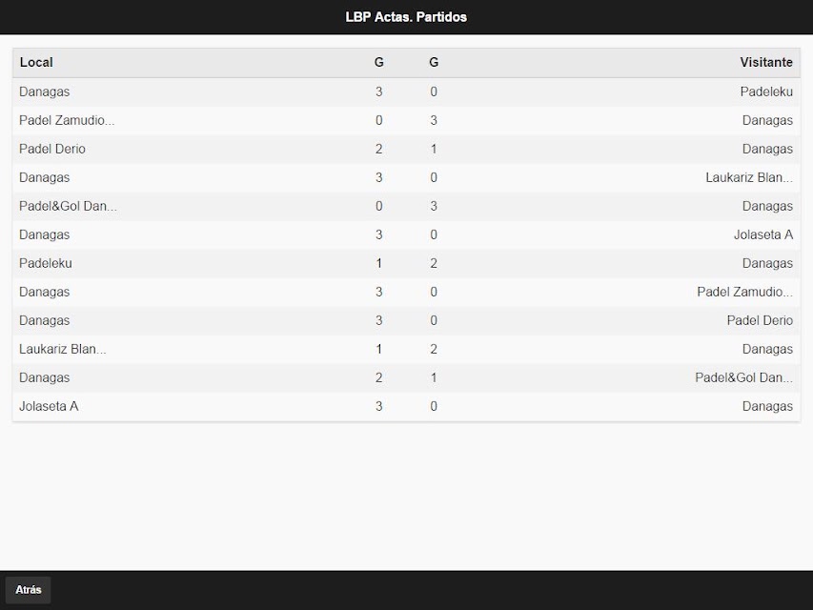The height and width of the screenshot is (610, 813).
Task: Open the Padel Zamudio vs Danagas row
Action: pyautogui.click(x=406, y=120)
